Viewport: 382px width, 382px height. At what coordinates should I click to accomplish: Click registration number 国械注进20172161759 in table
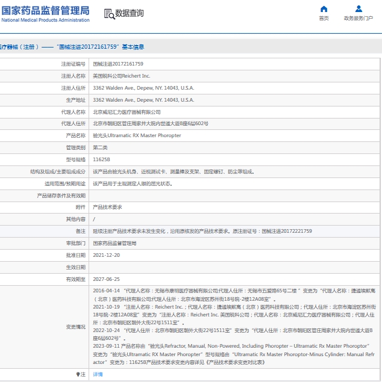[x=118, y=63]
